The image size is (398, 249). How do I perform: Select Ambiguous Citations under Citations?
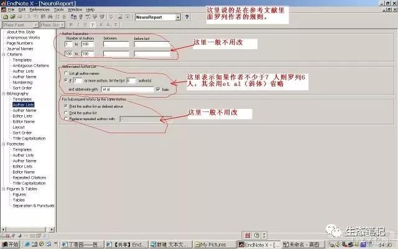[x=31, y=65]
